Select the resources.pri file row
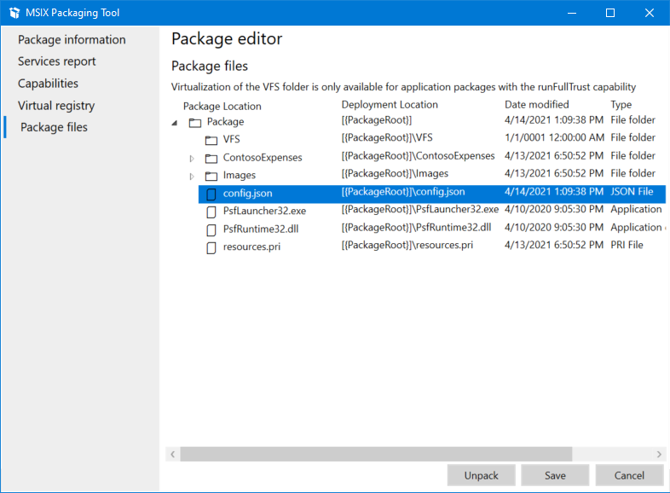 431,246
